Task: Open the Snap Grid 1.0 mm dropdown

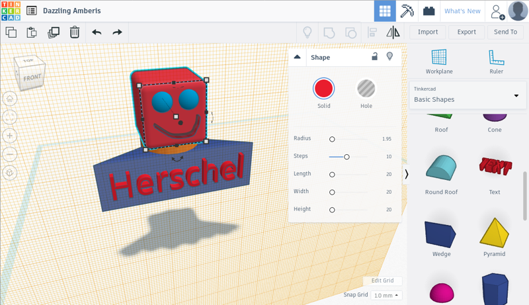Action: click(387, 295)
